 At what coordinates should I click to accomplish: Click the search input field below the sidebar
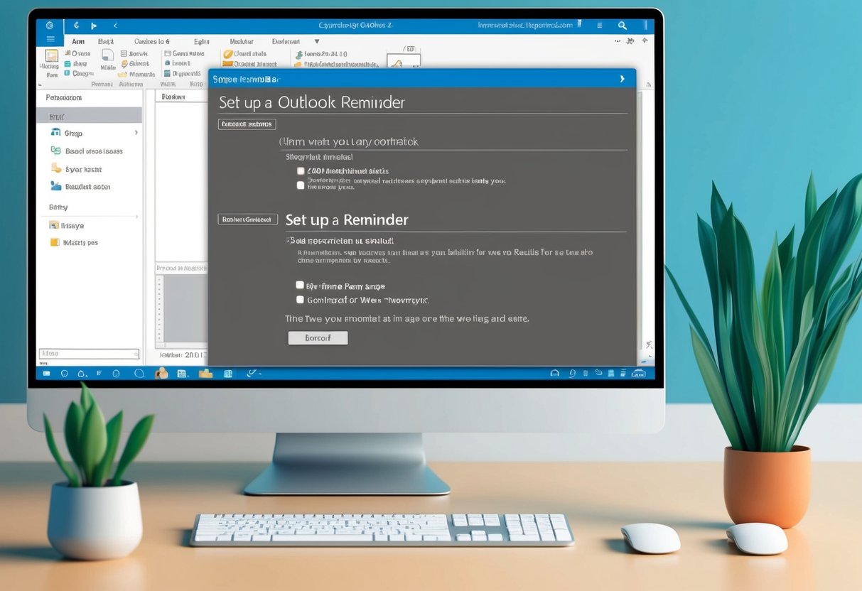(x=89, y=353)
